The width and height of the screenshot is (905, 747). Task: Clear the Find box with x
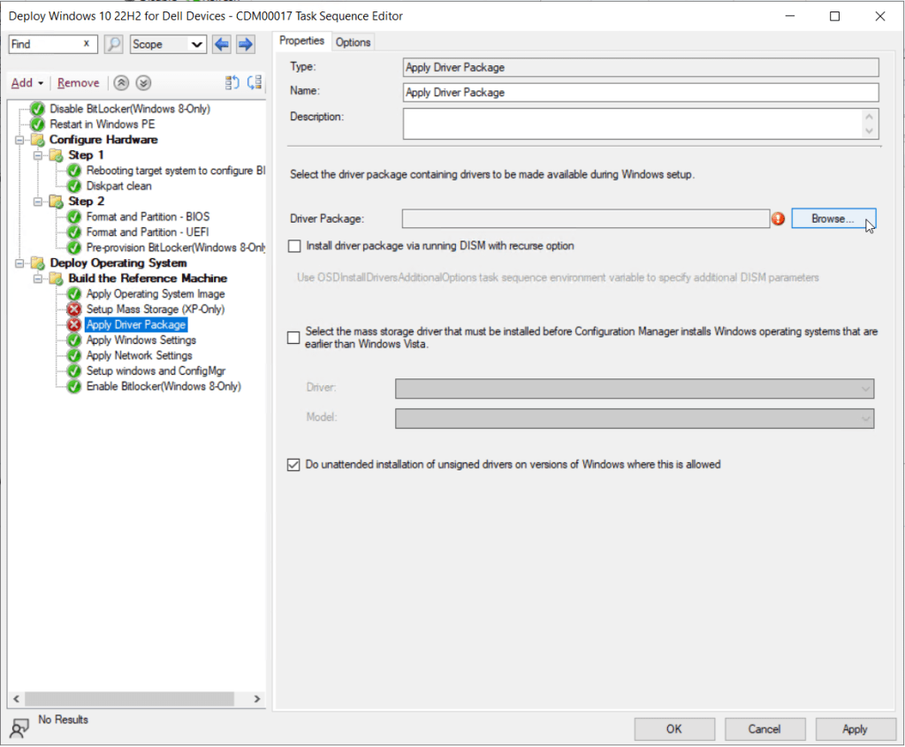tap(86, 44)
